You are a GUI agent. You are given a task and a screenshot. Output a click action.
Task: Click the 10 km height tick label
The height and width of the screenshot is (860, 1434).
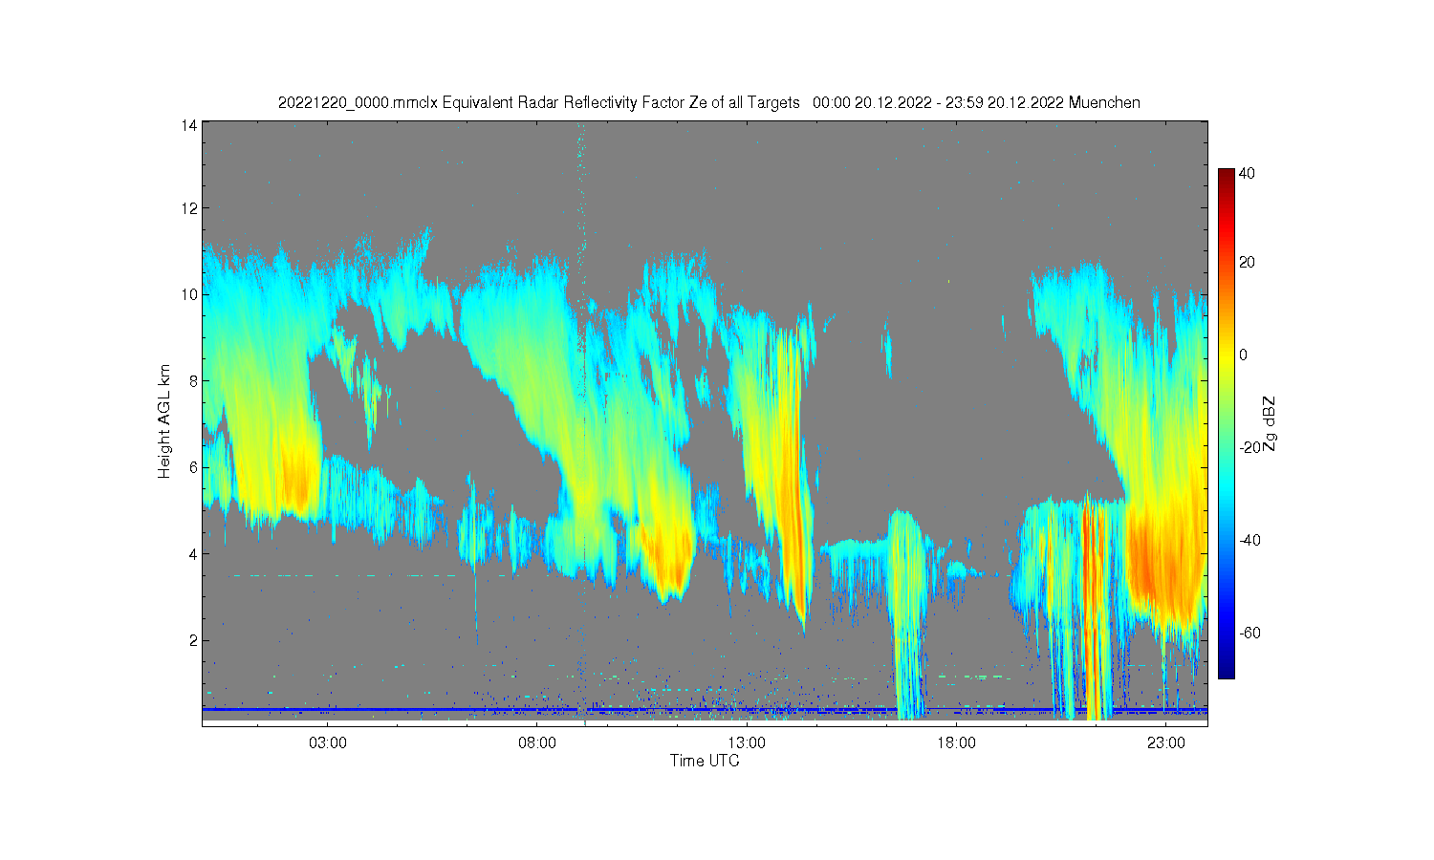(189, 294)
